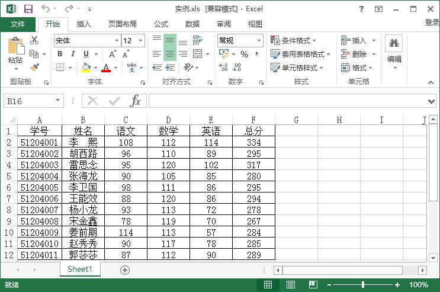Click the 文件 button
The image size is (440, 292).
tap(18, 24)
